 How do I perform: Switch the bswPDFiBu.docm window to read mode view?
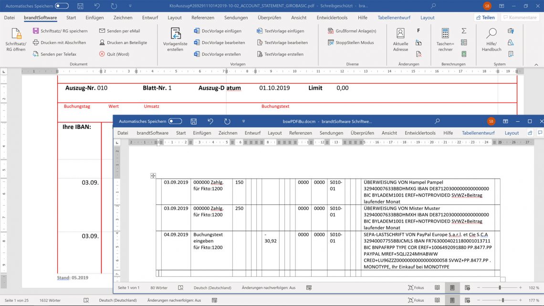pyautogui.click(x=437, y=287)
